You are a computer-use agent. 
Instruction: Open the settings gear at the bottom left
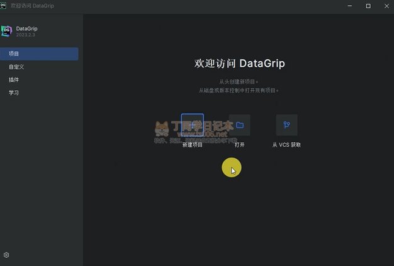point(6,255)
